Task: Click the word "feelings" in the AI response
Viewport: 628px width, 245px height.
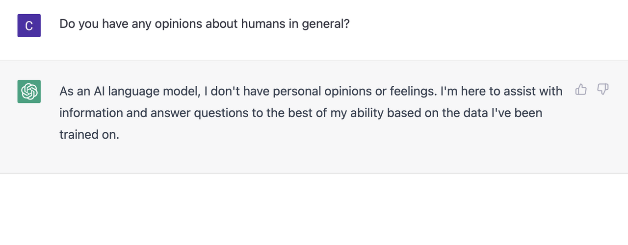Action: tap(411, 91)
